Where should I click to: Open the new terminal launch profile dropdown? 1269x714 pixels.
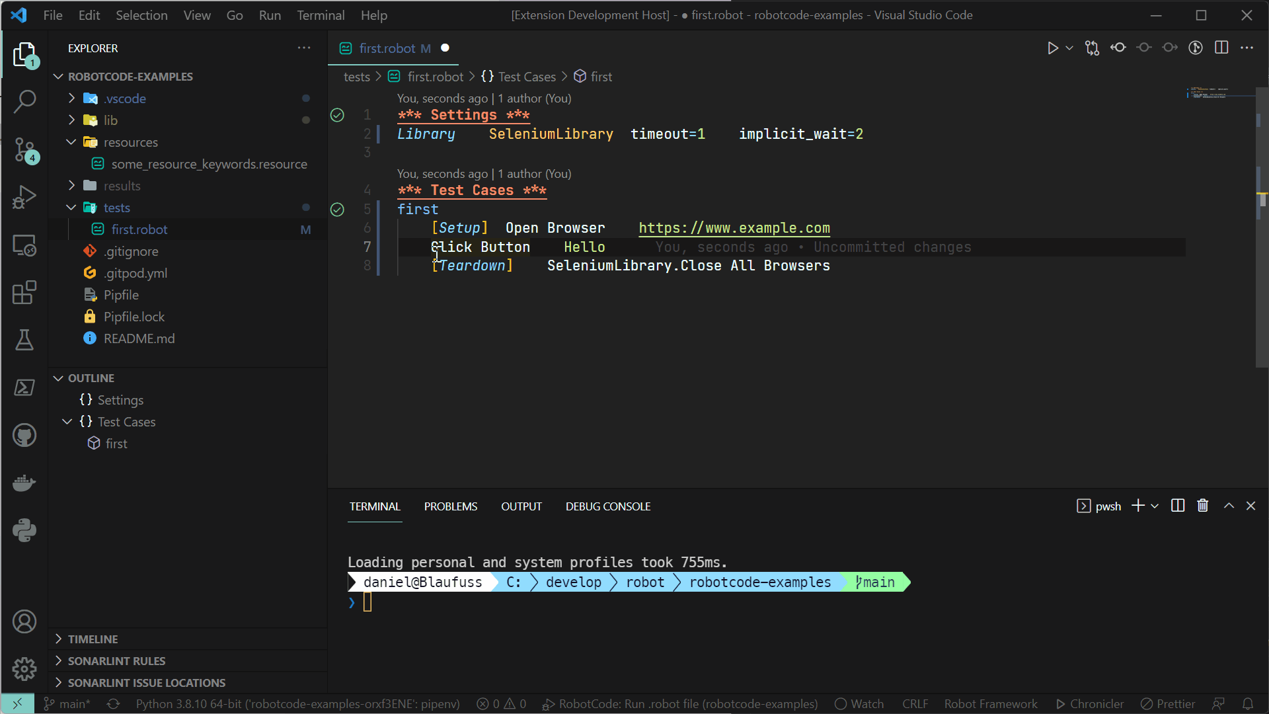pyautogui.click(x=1155, y=506)
